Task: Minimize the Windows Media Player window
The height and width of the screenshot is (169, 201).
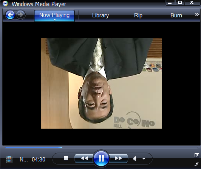Action: [x=170, y=3]
